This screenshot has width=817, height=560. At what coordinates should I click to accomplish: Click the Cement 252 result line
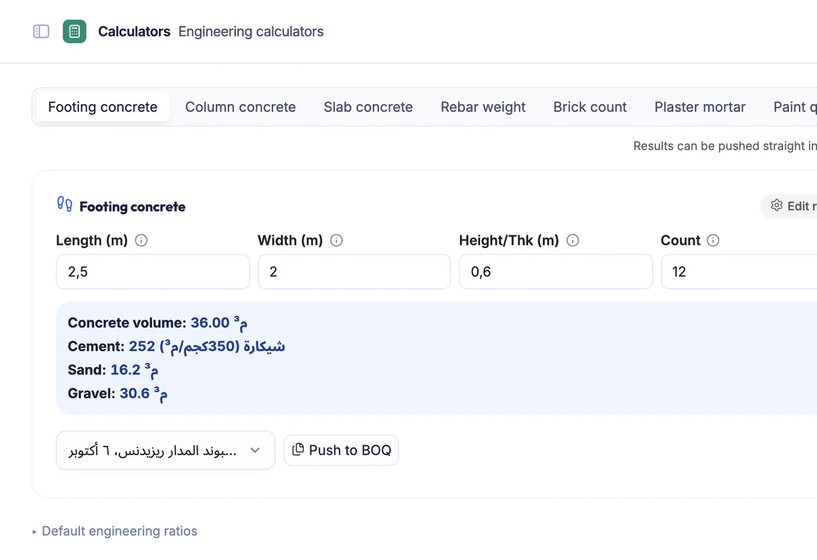[177, 346]
